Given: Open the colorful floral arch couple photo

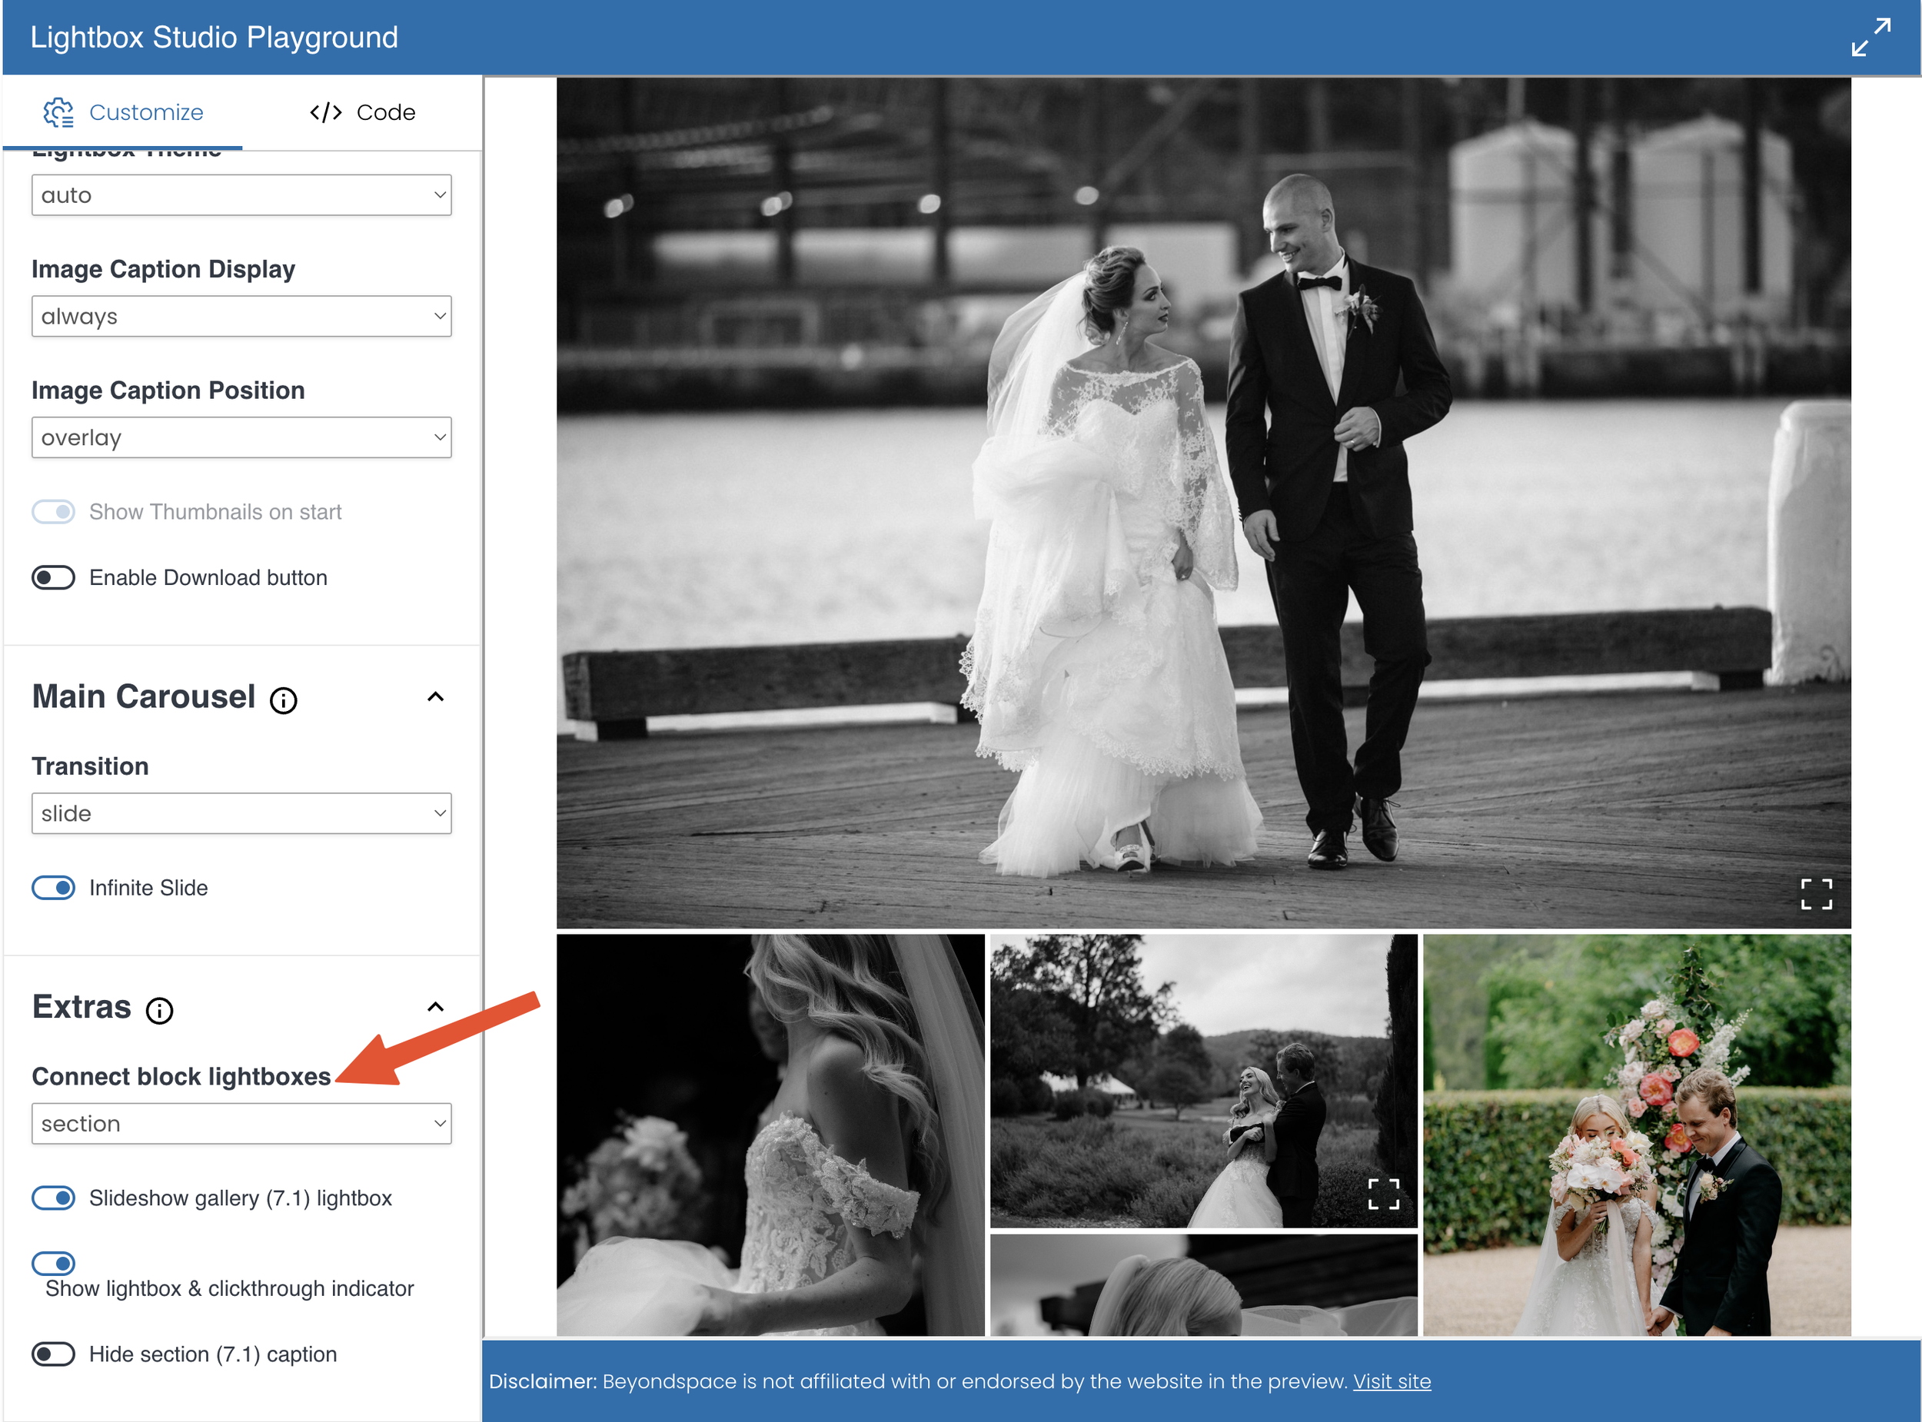Looking at the screenshot, I should [x=1636, y=1135].
